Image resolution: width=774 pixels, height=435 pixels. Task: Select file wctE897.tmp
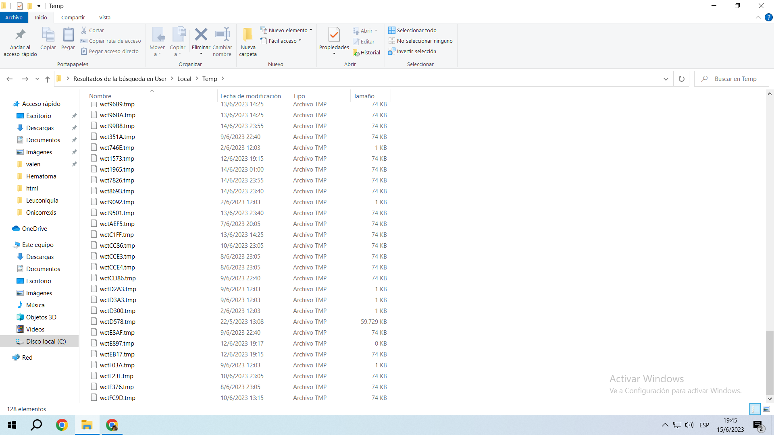(x=117, y=343)
